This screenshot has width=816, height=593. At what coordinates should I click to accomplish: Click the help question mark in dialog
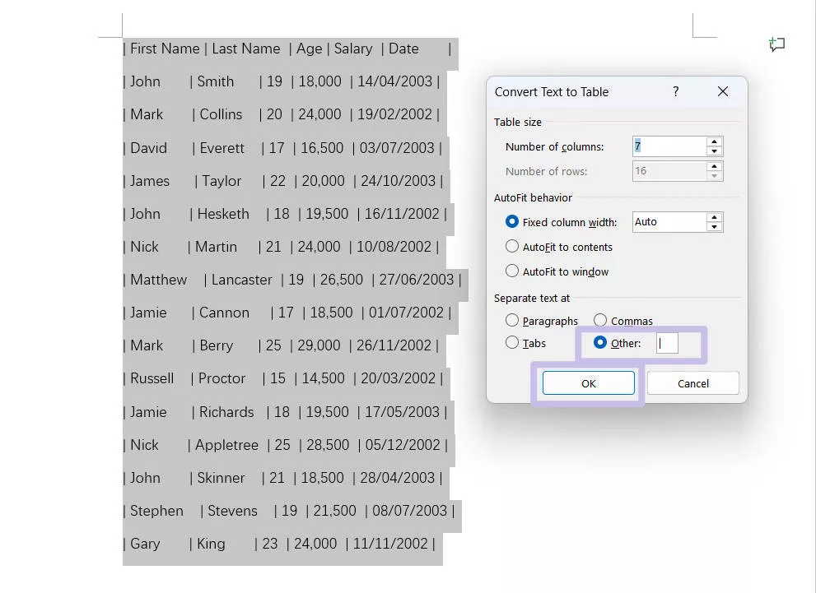(x=675, y=91)
